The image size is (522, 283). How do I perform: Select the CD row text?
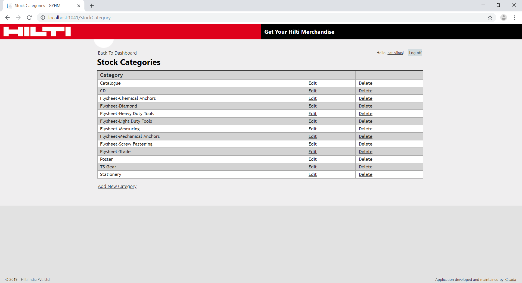pos(103,91)
